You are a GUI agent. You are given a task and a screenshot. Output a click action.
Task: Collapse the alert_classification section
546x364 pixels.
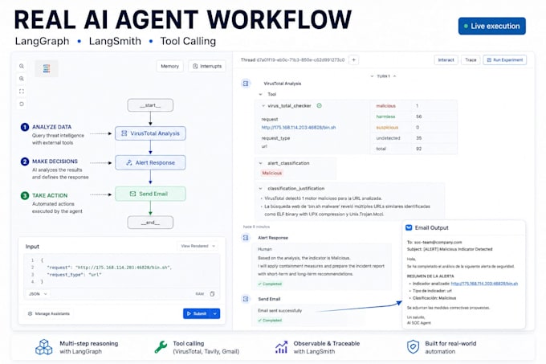[260, 163]
